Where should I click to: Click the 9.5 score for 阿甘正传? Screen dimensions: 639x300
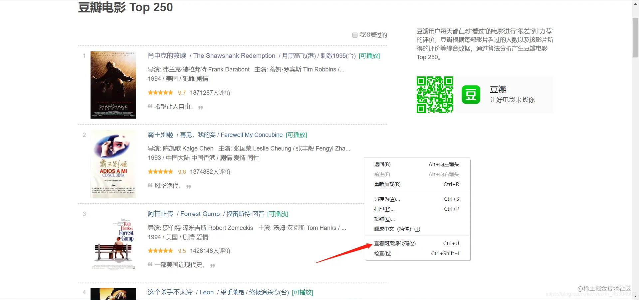click(182, 251)
